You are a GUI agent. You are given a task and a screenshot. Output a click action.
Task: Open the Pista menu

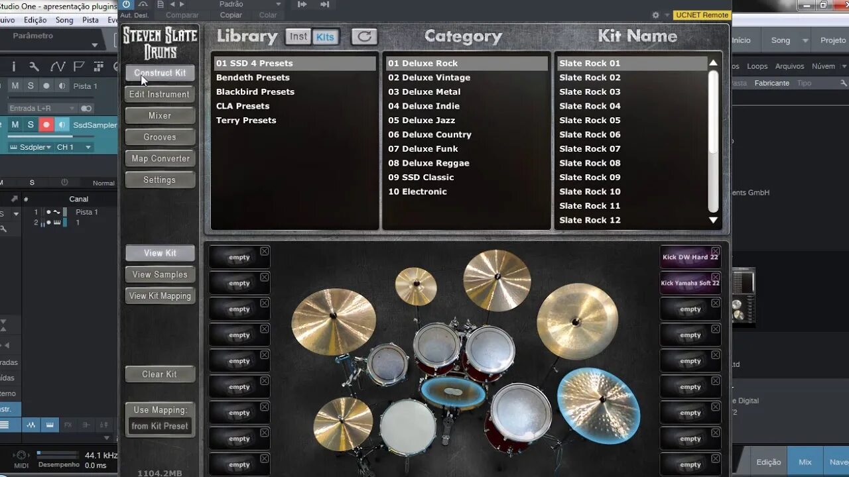point(90,20)
